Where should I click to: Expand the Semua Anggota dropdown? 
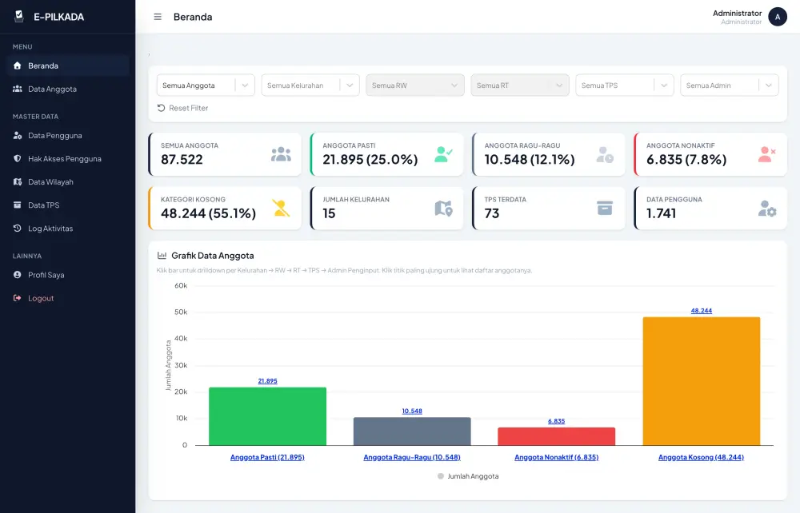(x=206, y=85)
